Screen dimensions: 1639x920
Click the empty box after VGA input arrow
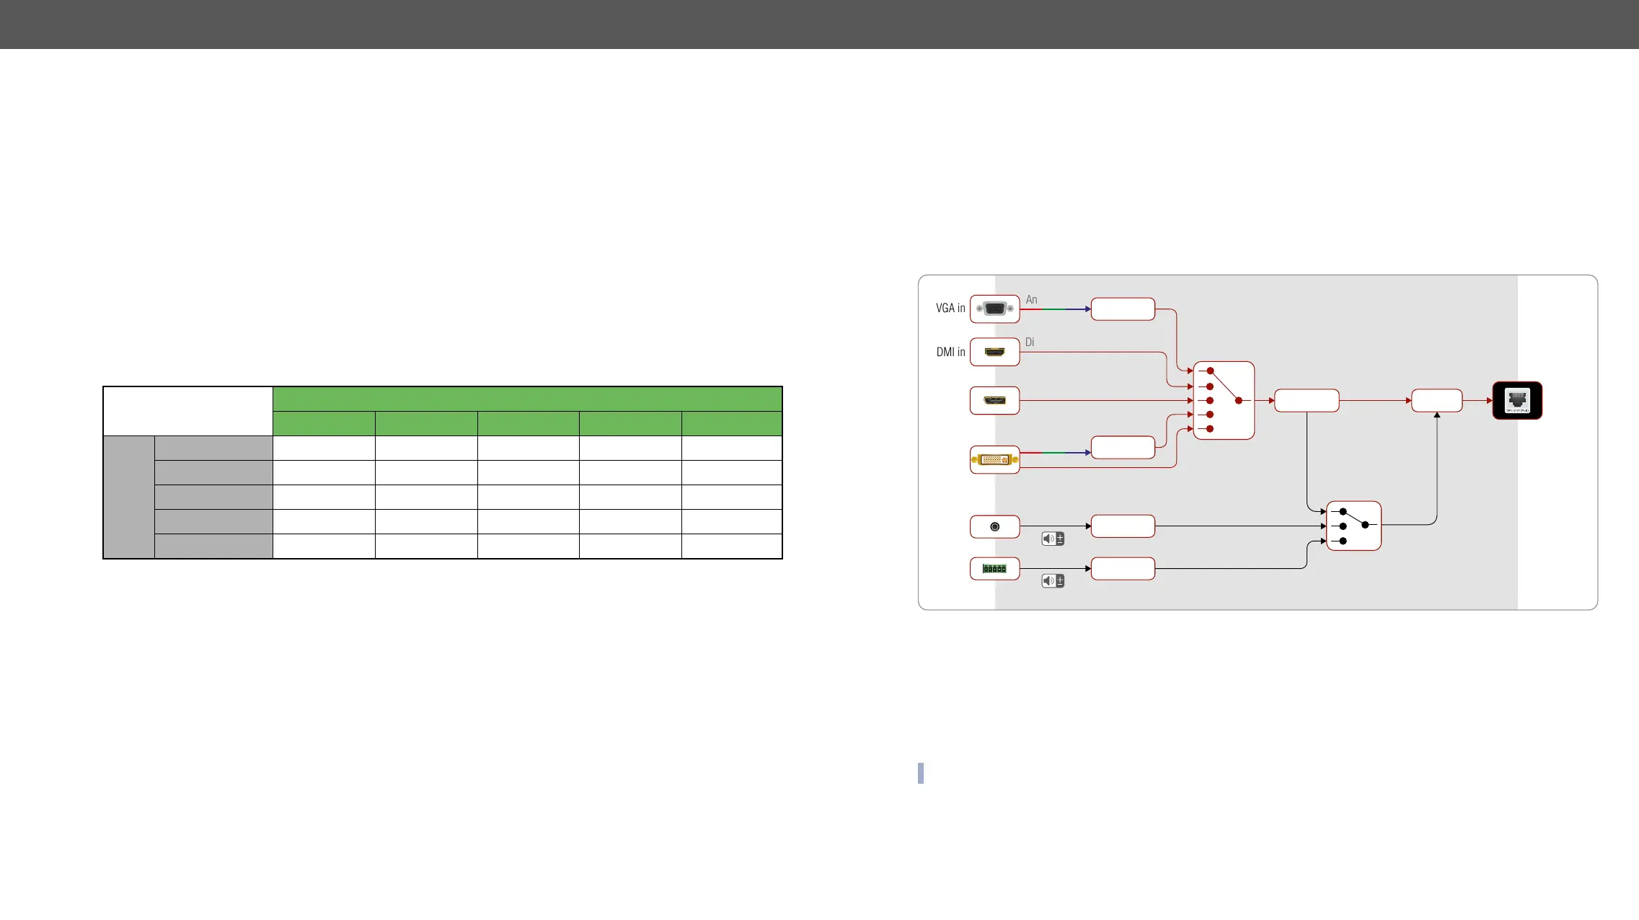1123,309
